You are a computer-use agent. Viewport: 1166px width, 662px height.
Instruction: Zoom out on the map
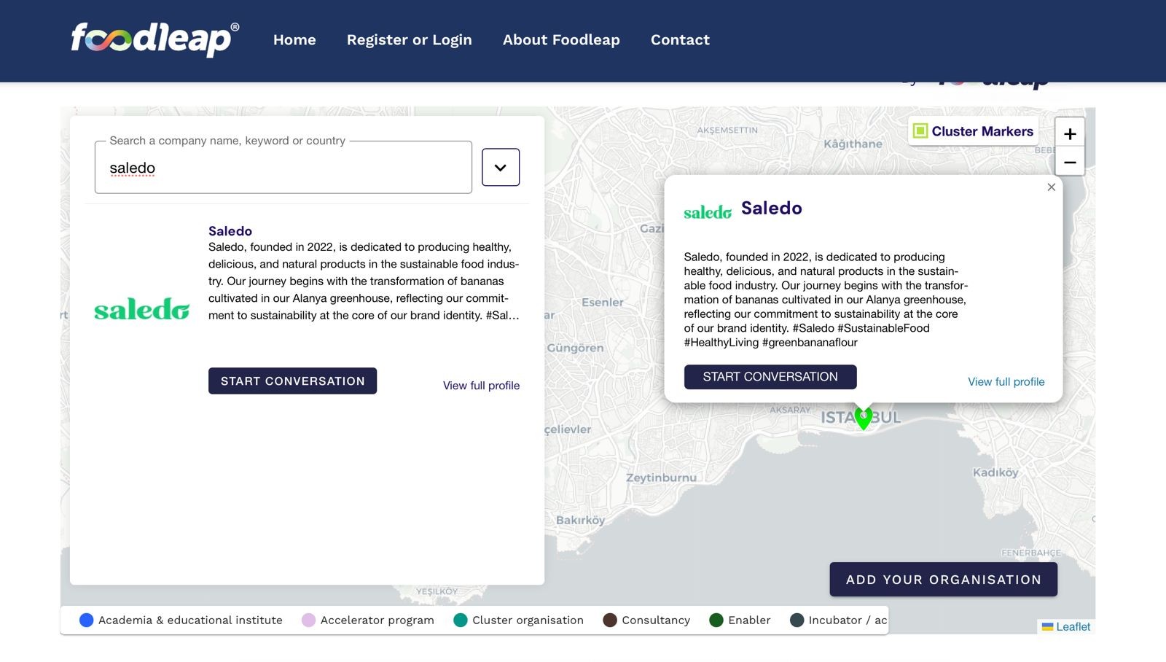pyautogui.click(x=1070, y=162)
